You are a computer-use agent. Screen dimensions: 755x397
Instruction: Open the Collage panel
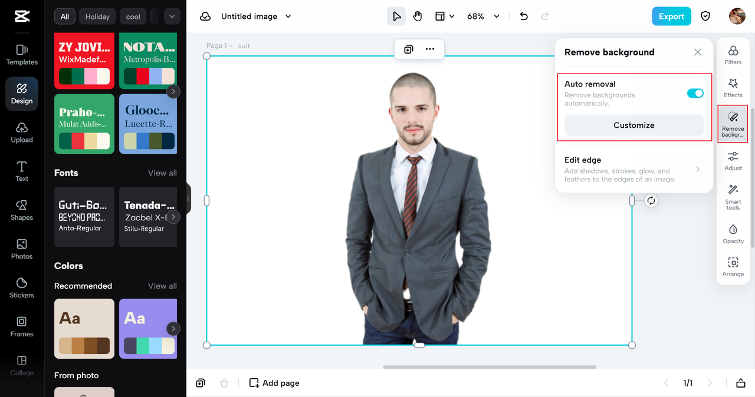pyautogui.click(x=22, y=365)
